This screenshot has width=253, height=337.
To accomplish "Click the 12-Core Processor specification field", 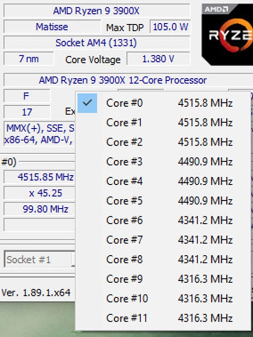I will pos(128,80).
